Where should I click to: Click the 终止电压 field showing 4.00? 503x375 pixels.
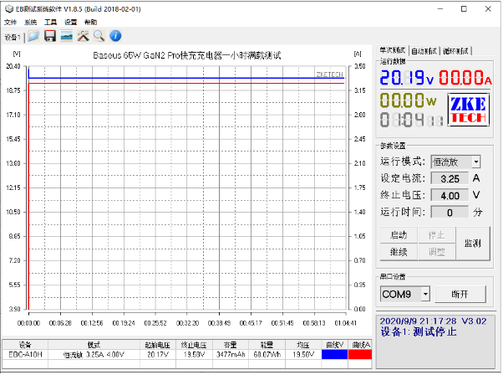pos(450,195)
